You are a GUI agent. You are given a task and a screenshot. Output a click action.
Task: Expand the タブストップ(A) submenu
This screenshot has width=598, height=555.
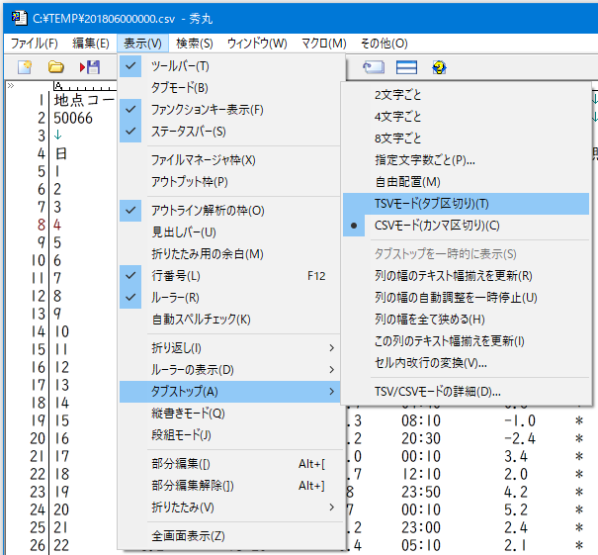[229, 392]
